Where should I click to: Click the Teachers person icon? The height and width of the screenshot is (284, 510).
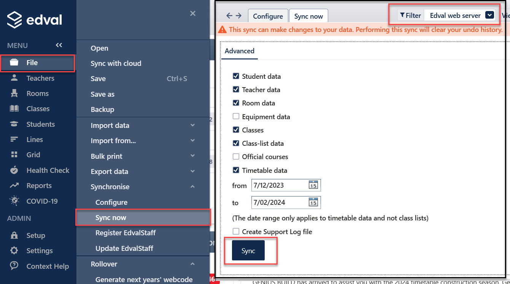click(x=14, y=78)
